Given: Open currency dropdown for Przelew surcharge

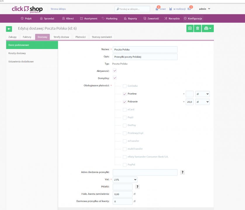Looking at the screenshot, I should pos(202,94).
